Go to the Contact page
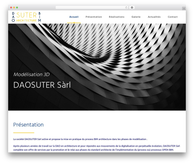The height and width of the screenshot is (164, 194). (173, 17)
